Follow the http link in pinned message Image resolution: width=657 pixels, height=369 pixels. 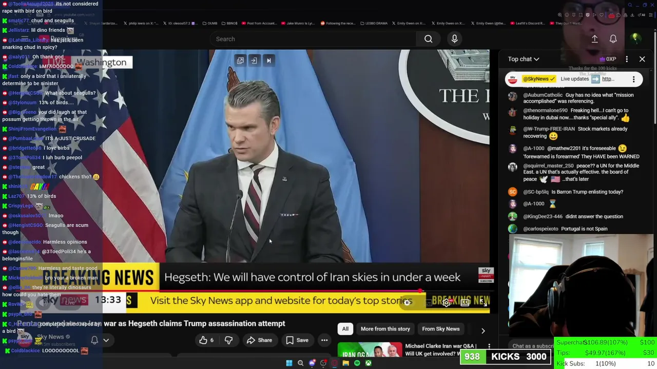coord(608,79)
